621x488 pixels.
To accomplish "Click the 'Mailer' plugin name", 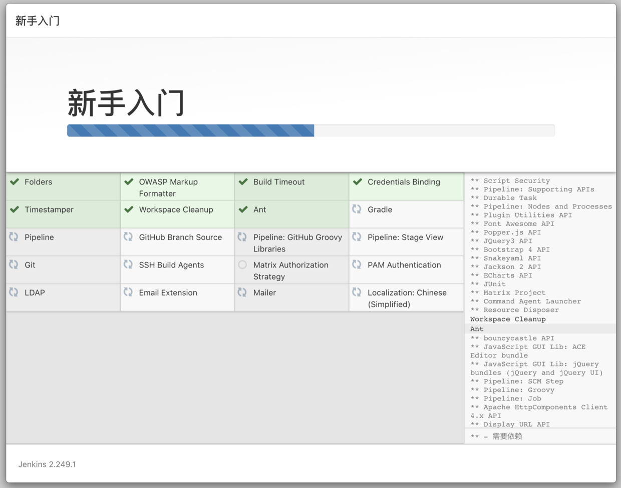I will (x=264, y=292).
